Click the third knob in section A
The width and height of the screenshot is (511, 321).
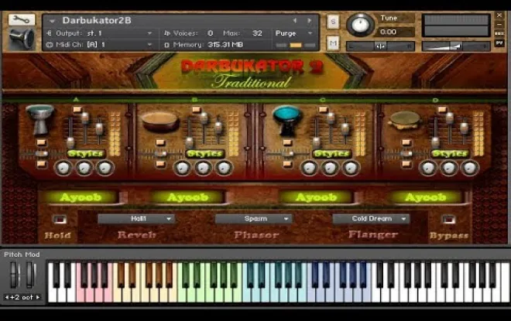tap(105, 168)
